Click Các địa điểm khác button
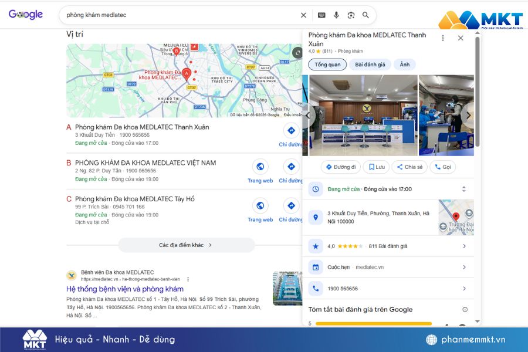This screenshot has height=352, width=528. click(186, 245)
